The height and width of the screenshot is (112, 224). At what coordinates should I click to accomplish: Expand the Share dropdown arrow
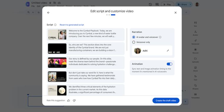(190, 4)
